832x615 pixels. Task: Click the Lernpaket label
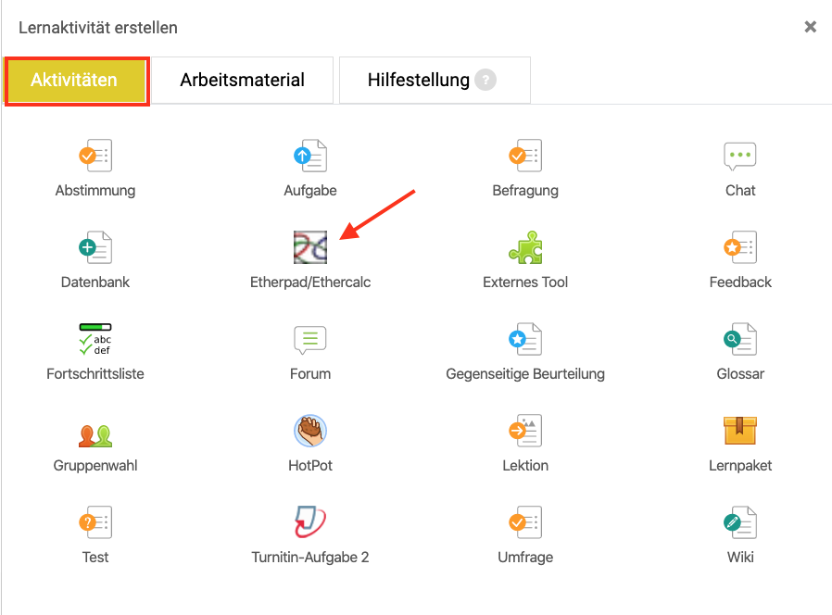[x=739, y=466]
